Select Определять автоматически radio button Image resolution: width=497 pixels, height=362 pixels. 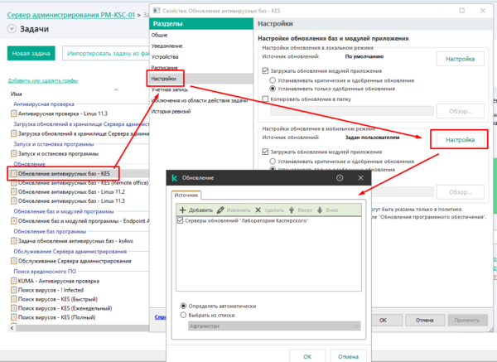pyautogui.click(x=183, y=306)
